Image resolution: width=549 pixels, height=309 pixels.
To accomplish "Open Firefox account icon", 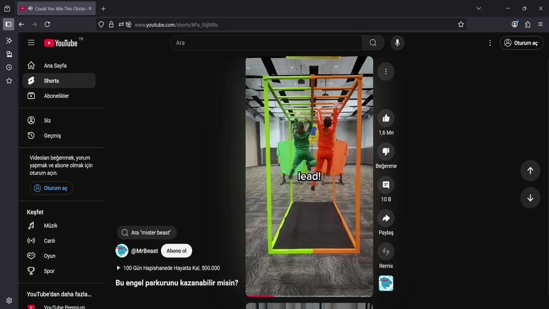I will pos(515,24).
